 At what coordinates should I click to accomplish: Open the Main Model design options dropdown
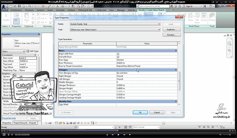click(146, 127)
